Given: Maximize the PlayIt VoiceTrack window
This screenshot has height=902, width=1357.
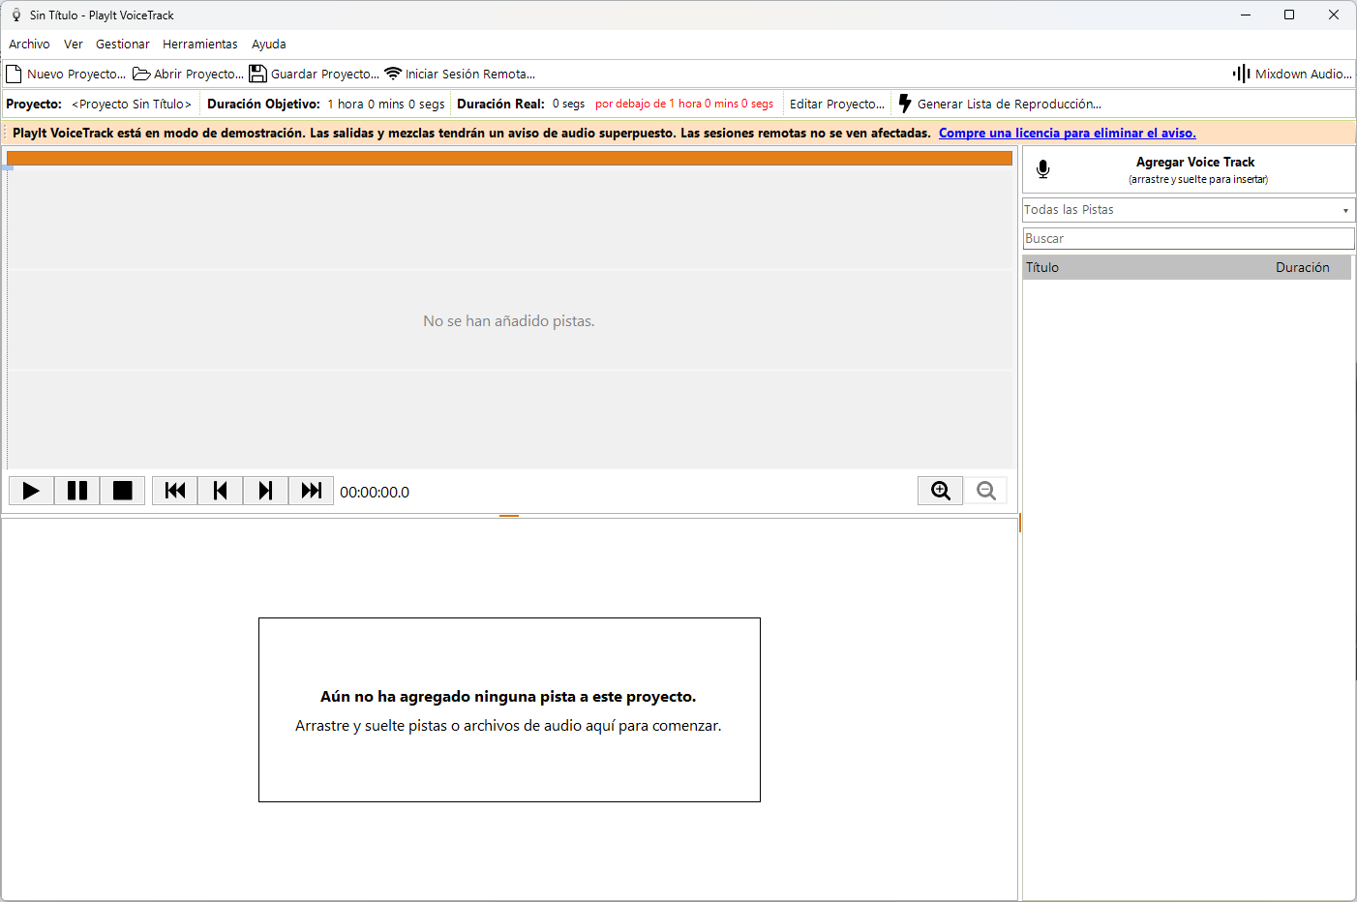Looking at the screenshot, I should (1289, 15).
